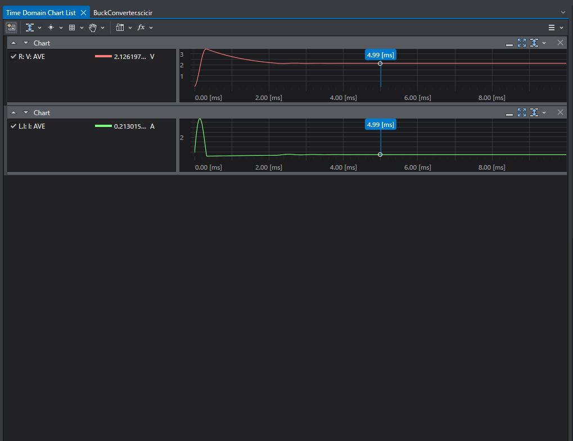
Task: Close the Time Domain Chart List tab
Action: [83, 13]
